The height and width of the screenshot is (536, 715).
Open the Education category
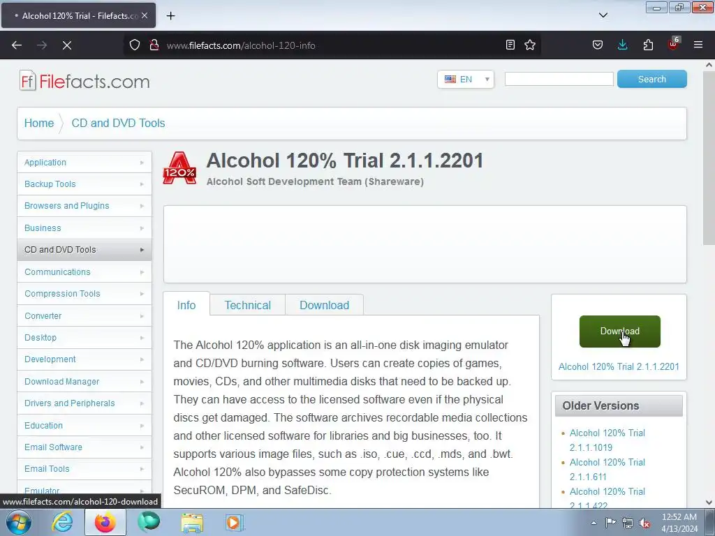(84, 425)
